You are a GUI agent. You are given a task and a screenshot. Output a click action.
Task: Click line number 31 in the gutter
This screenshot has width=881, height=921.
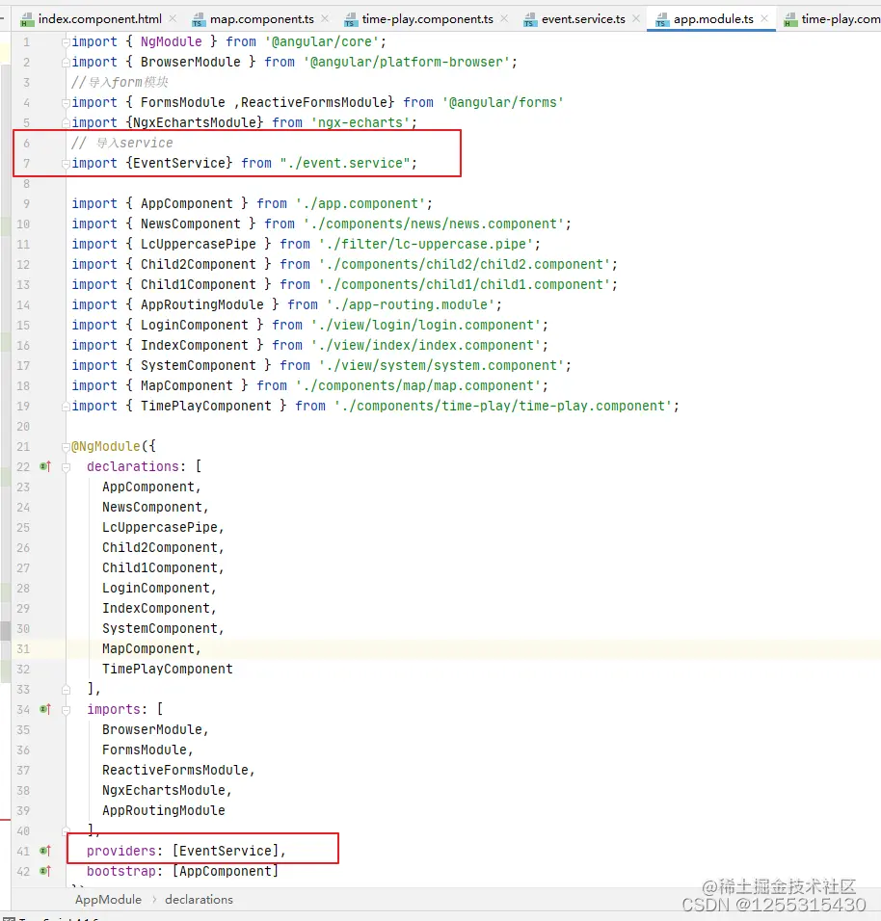[23, 649]
